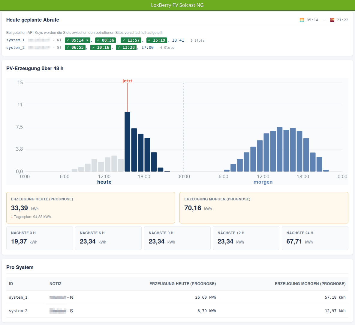Click the red jetzt marker label
The image size is (355, 325).
[127, 81]
